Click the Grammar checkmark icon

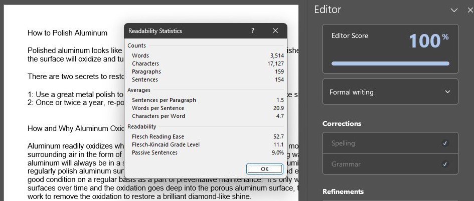point(445,164)
